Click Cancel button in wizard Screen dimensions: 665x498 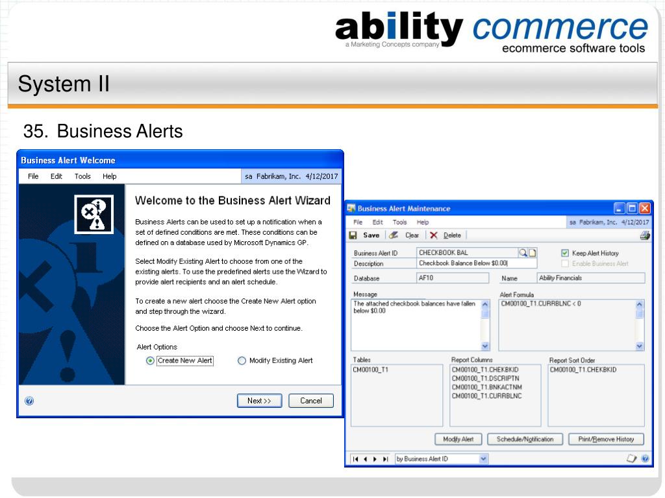point(311,401)
